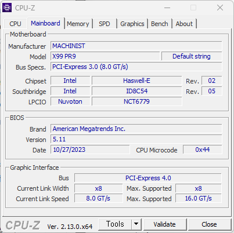Screen dimensions: 234x233
Task: Select the SPD tab
Action: (x=105, y=24)
